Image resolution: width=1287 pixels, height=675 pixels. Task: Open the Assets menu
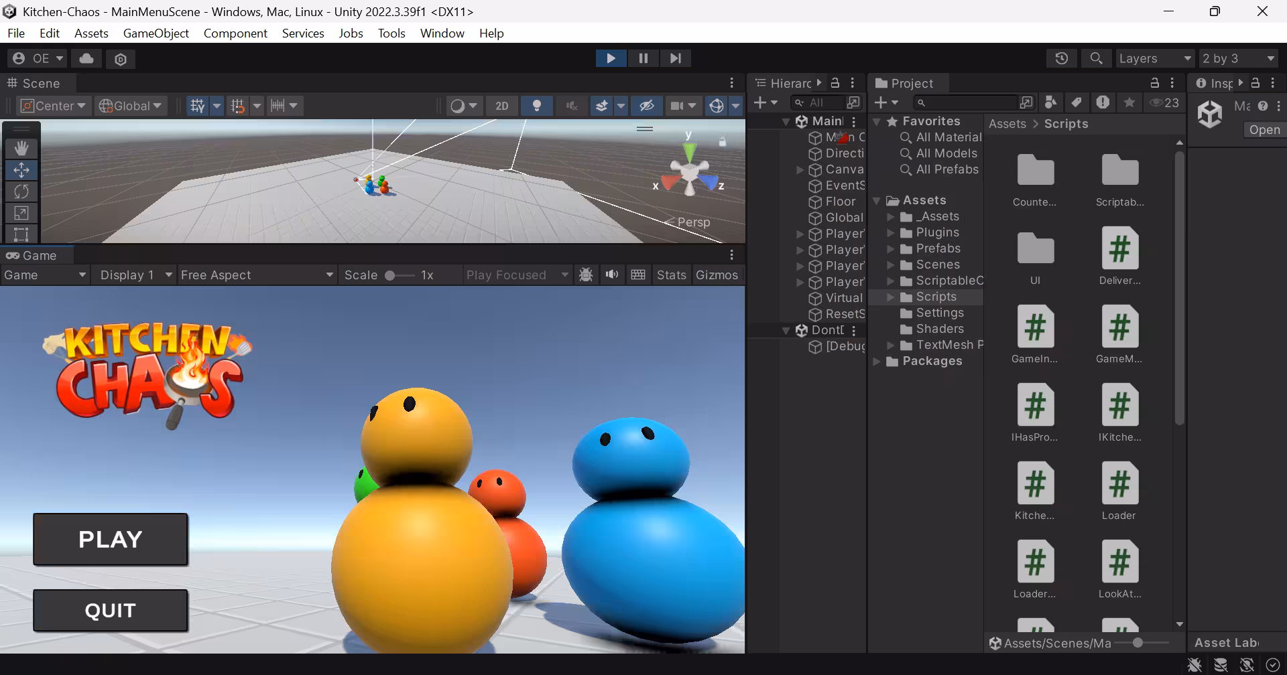pyautogui.click(x=91, y=33)
